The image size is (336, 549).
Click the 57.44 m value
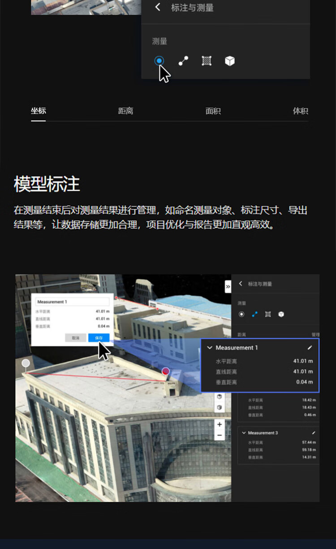(308, 442)
